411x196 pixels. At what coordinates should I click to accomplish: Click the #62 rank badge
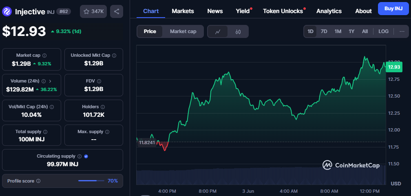(x=64, y=11)
